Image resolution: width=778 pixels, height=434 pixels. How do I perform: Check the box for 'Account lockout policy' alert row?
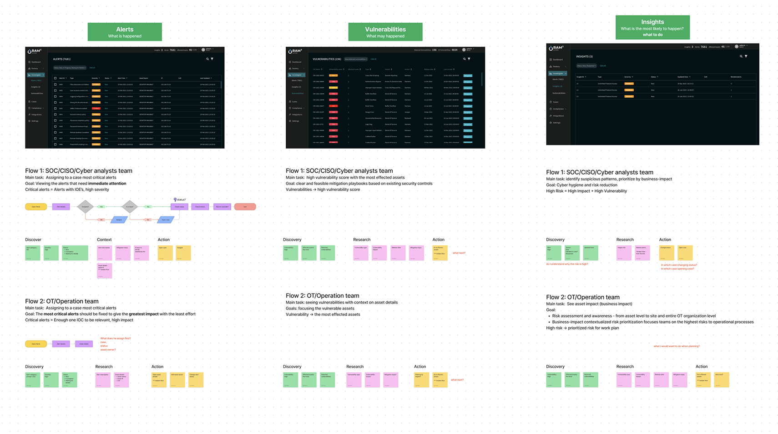coord(55,115)
